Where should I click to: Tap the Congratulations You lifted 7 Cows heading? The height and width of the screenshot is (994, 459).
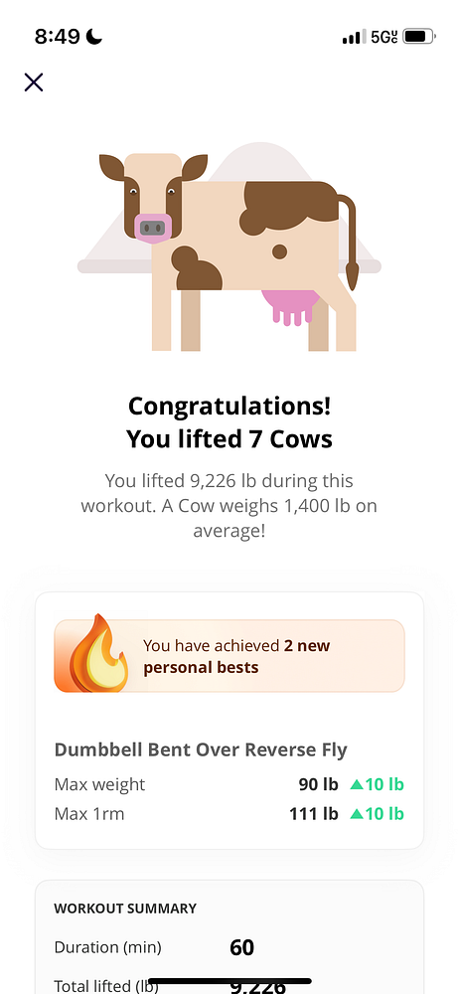[229, 422]
